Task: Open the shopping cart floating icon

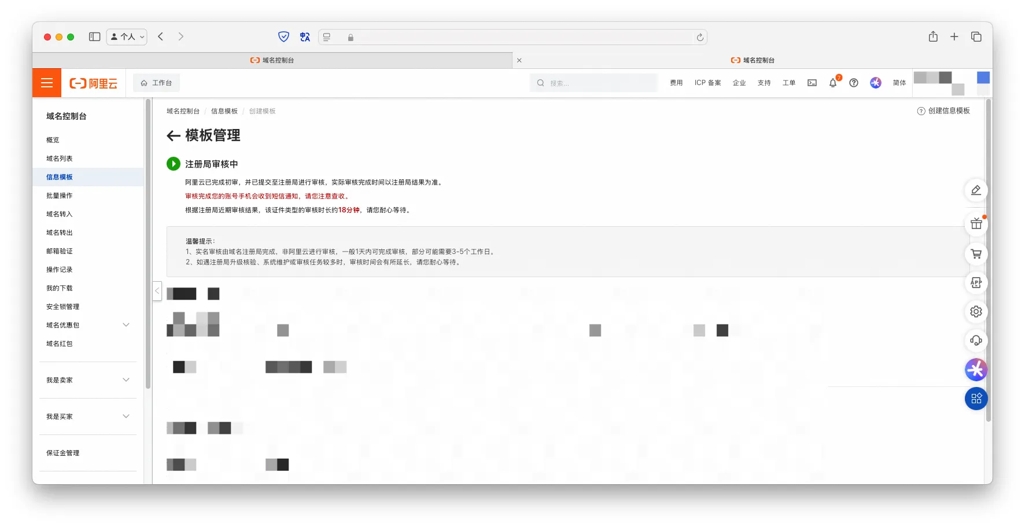Action: click(976, 254)
